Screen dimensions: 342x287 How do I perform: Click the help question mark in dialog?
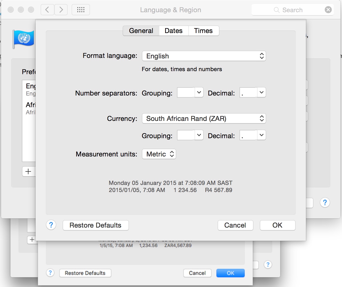[x=51, y=225]
